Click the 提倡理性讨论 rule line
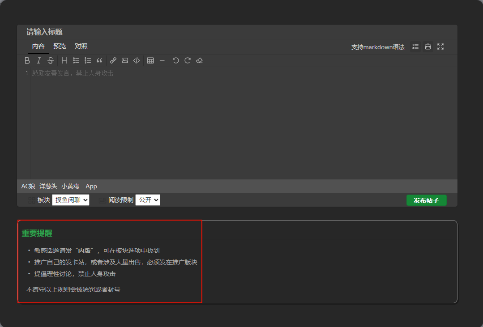 (75, 274)
